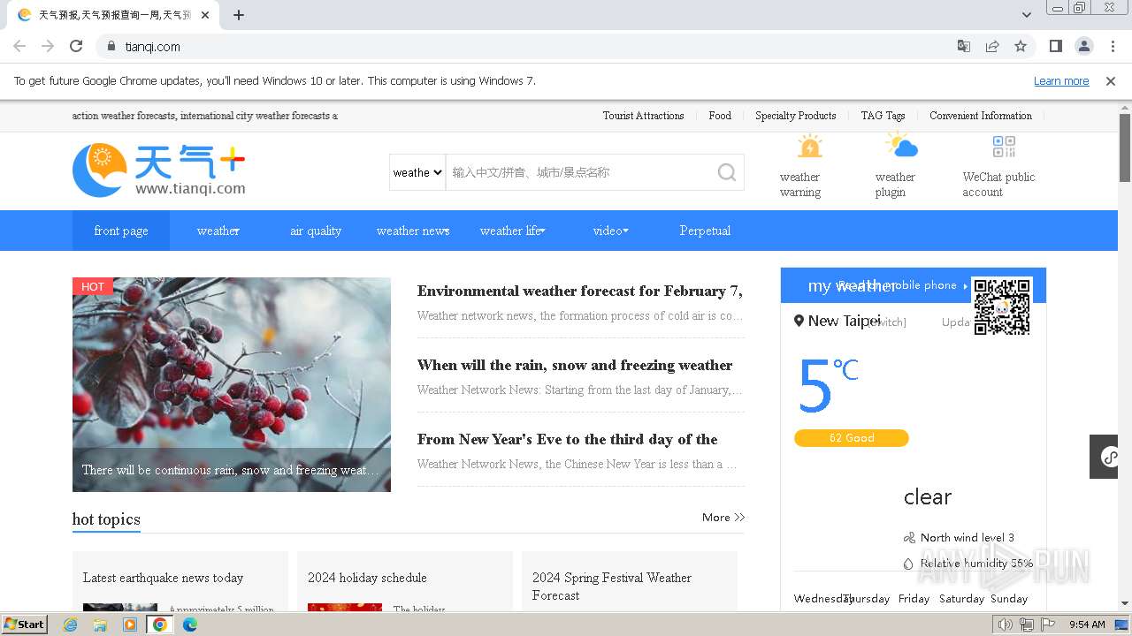Launch Internet Explorer from taskbar
The width and height of the screenshot is (1132, 636).
pyautogui.click(x=71, y=625)
